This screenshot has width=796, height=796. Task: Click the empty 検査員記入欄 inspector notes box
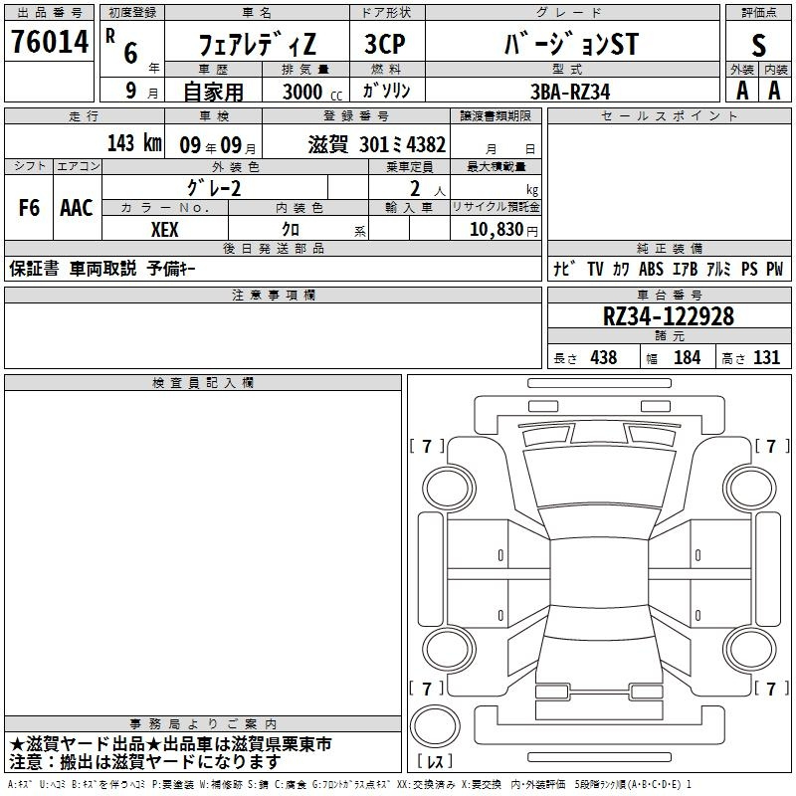(203, 557)
